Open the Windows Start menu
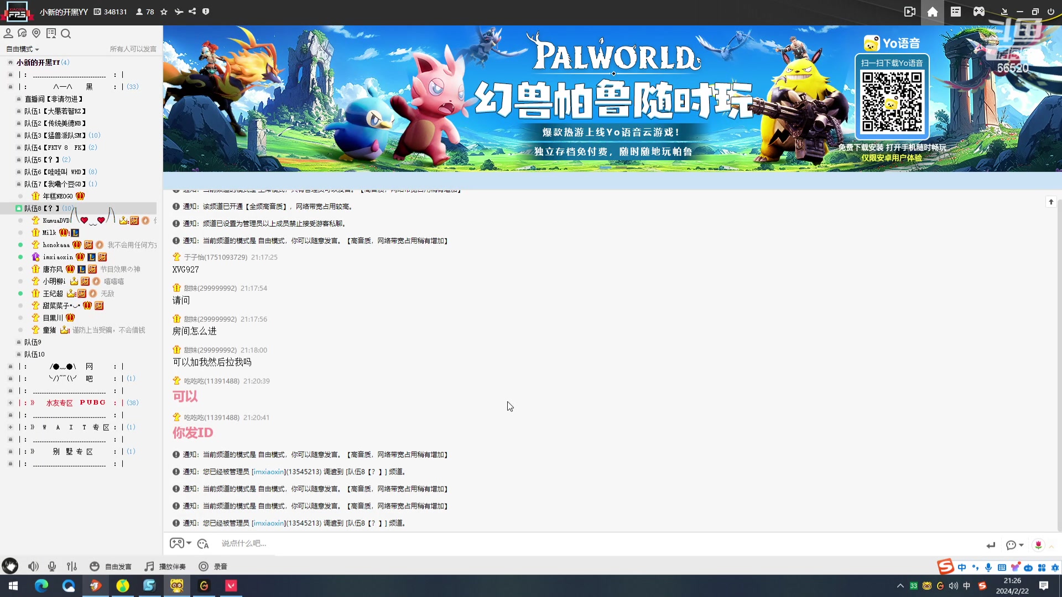 tap(13, 586)
